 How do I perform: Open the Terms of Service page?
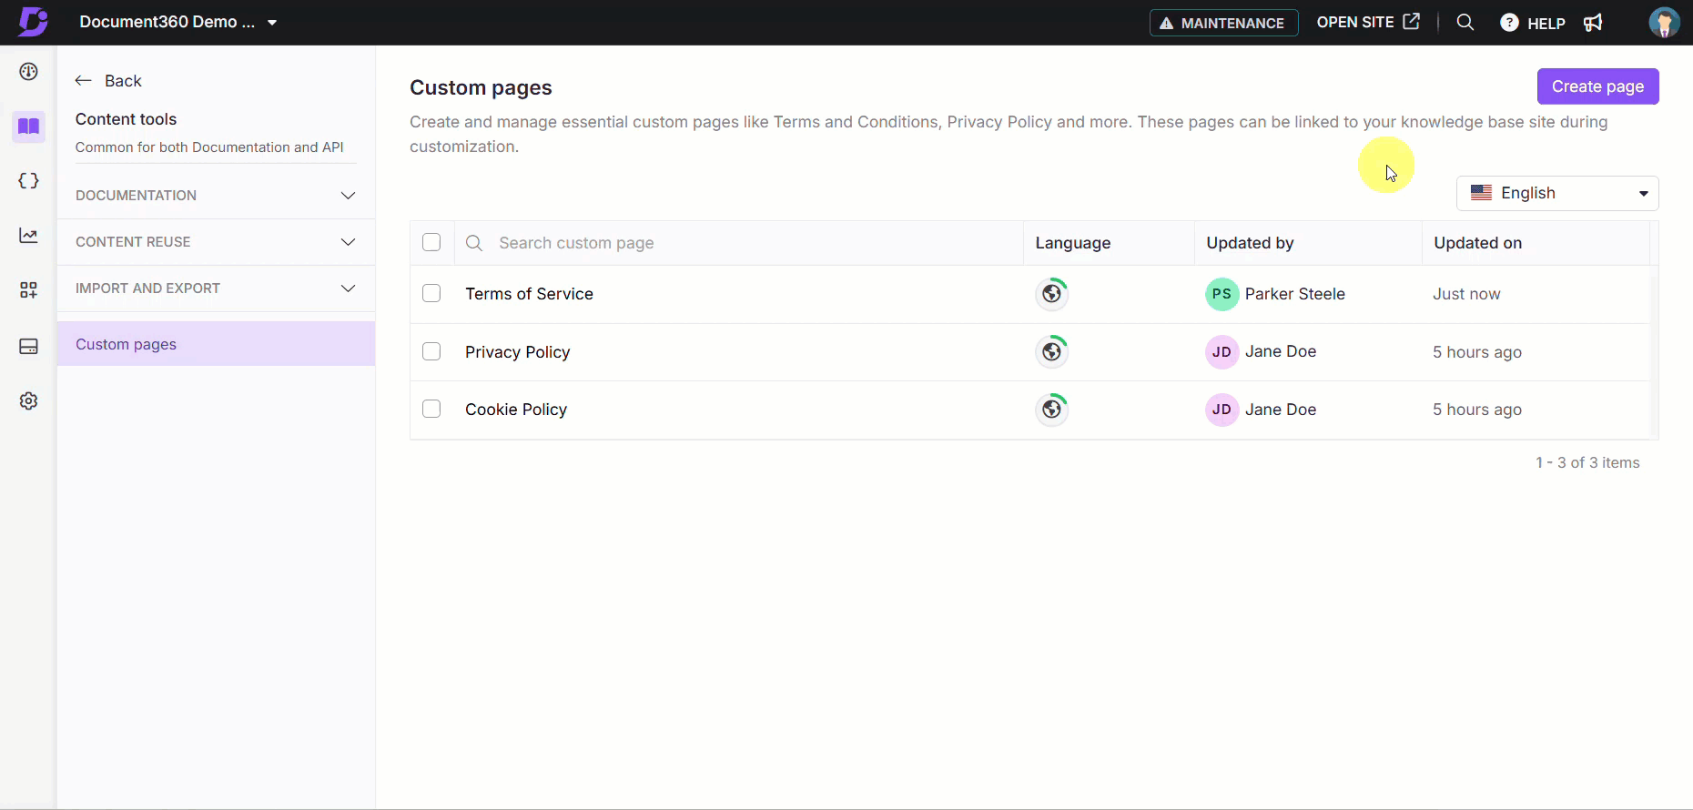[529, 294]
